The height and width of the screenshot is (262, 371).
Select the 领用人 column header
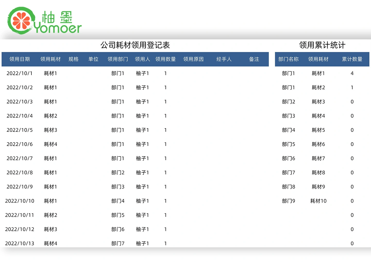[142, 59]
